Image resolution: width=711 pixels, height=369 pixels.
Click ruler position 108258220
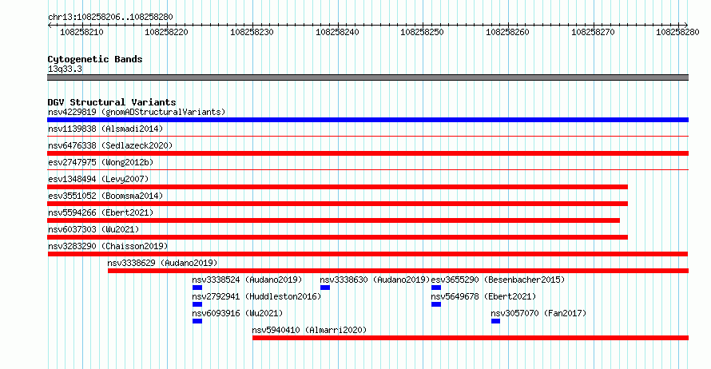[166, 32]
